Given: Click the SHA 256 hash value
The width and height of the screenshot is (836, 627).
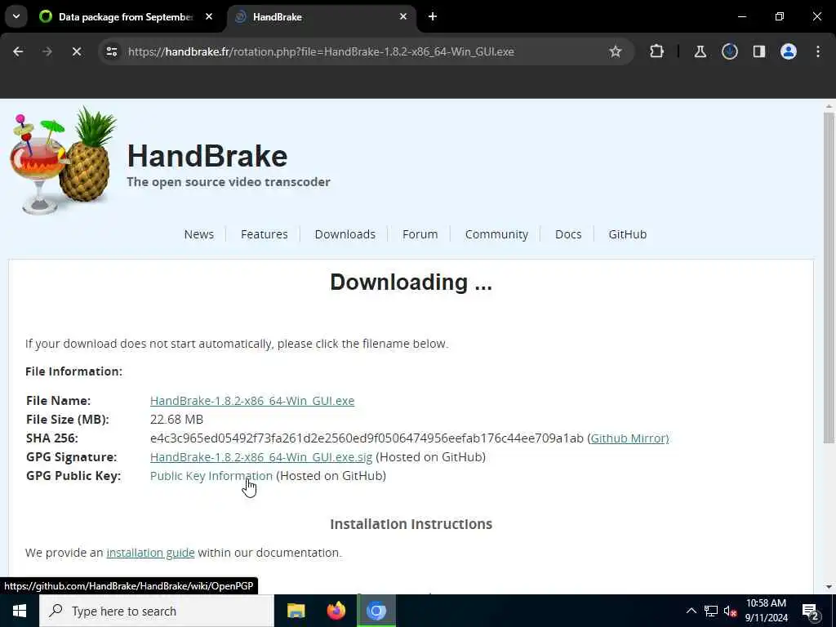Looking at the screenshot, I should click(367, 438).
